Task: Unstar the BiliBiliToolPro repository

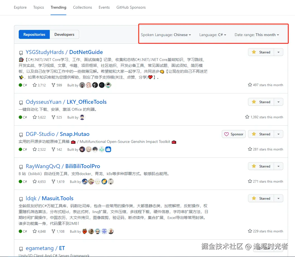Action: 261,166
